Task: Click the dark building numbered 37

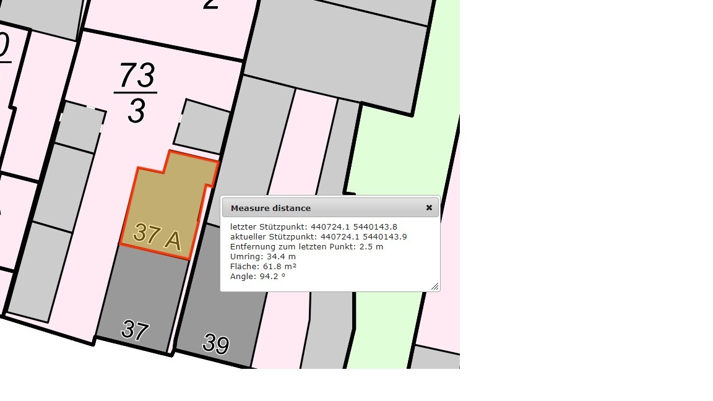Action: (x=139, y=303)
